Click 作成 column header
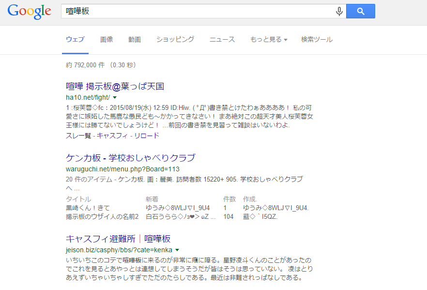Viewport: 427px width, 290px height. point(250,199)
